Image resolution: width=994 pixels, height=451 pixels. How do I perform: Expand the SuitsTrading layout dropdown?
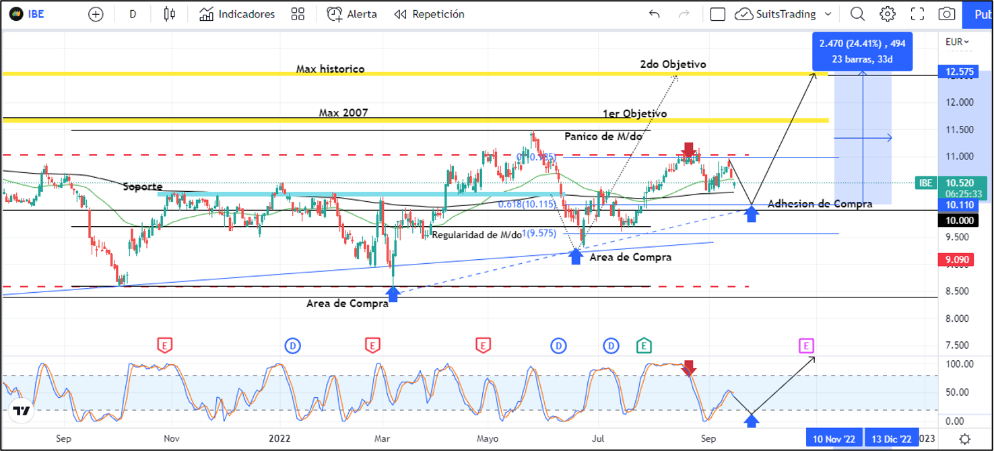828,14
